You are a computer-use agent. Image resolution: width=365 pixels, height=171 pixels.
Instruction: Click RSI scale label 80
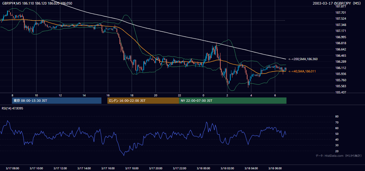(x=337, y=117)
